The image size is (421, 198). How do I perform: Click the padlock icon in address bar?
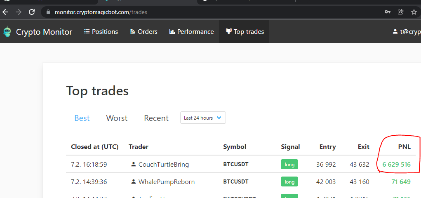coord(48,12)
